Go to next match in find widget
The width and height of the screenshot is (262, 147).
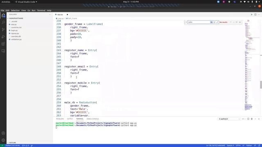point(234,22)
